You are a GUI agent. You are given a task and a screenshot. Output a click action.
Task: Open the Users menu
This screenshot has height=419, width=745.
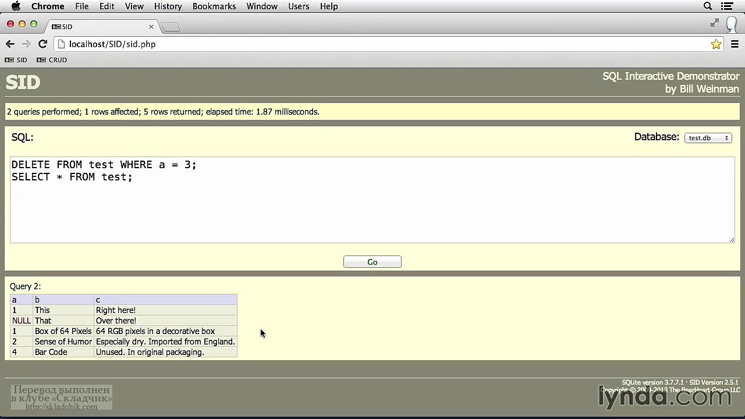[299, 6]
